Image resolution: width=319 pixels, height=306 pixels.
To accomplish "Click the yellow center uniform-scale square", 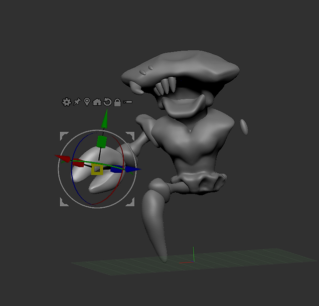I will pos(97,169).
